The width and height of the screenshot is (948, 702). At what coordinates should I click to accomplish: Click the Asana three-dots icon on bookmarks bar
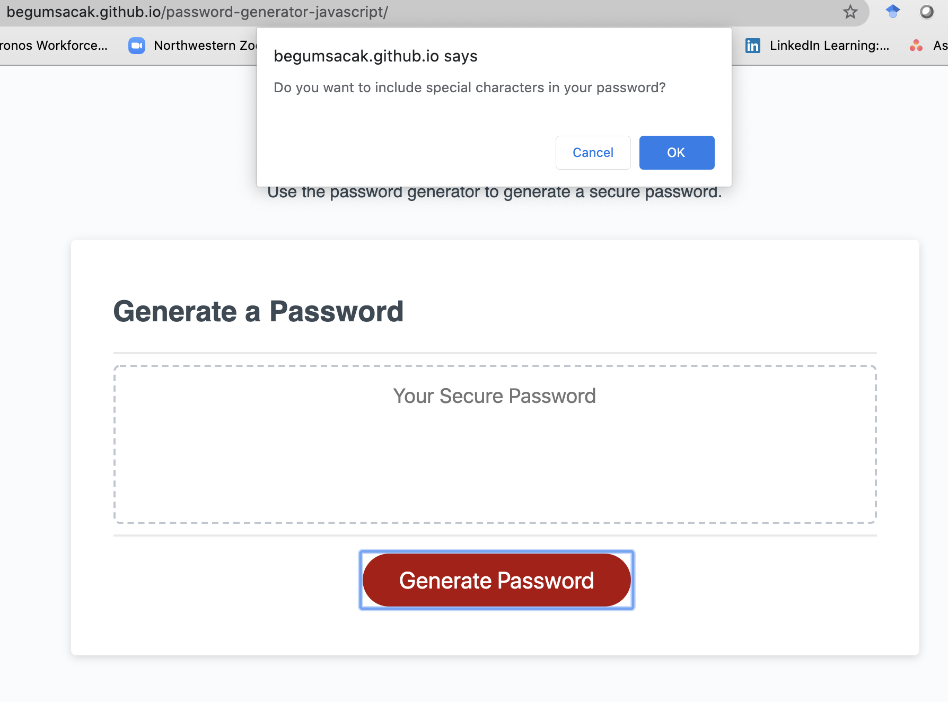916,46
